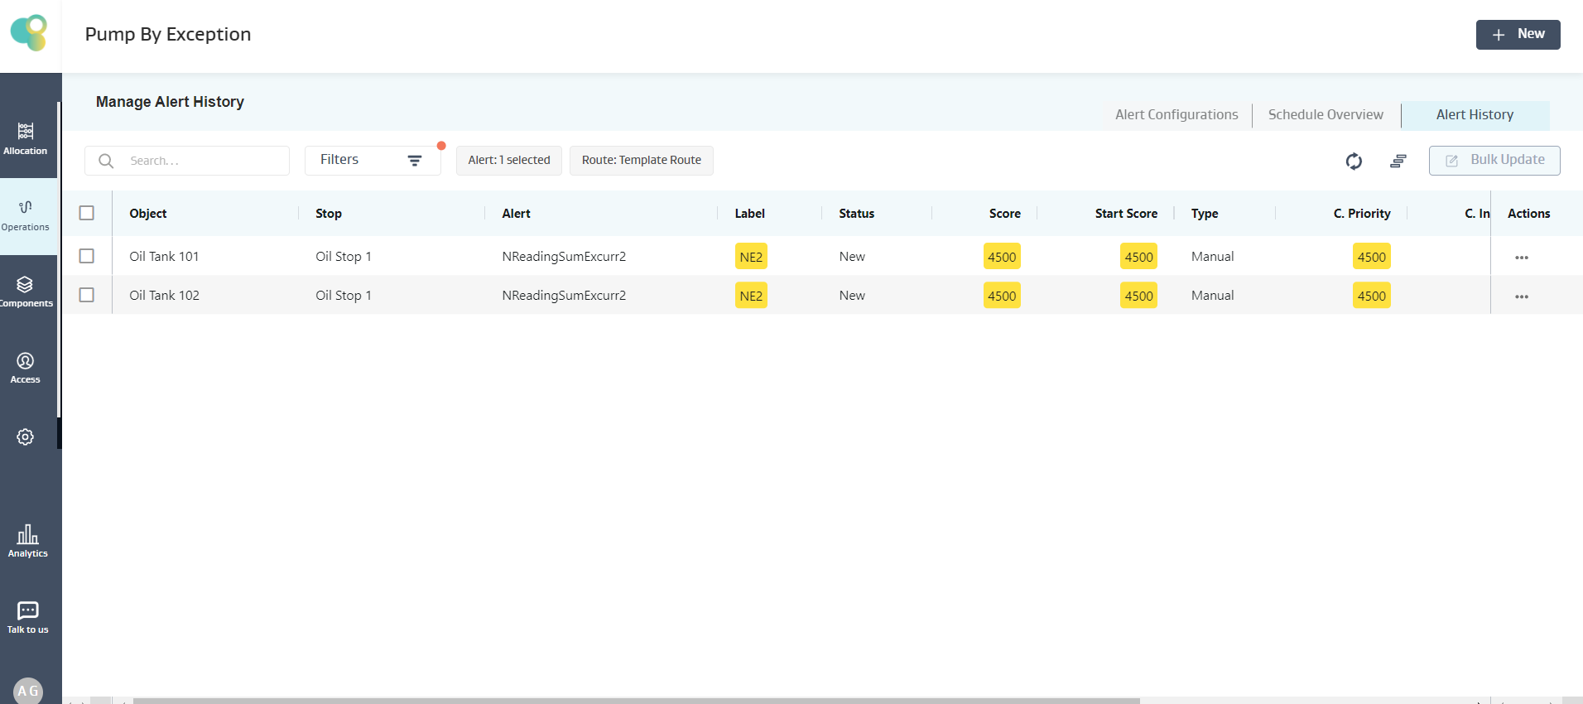The height and width of the screenshot is (704, 1583).
Task: Switch to the Alert Configurations tab
Action: 1176,114
